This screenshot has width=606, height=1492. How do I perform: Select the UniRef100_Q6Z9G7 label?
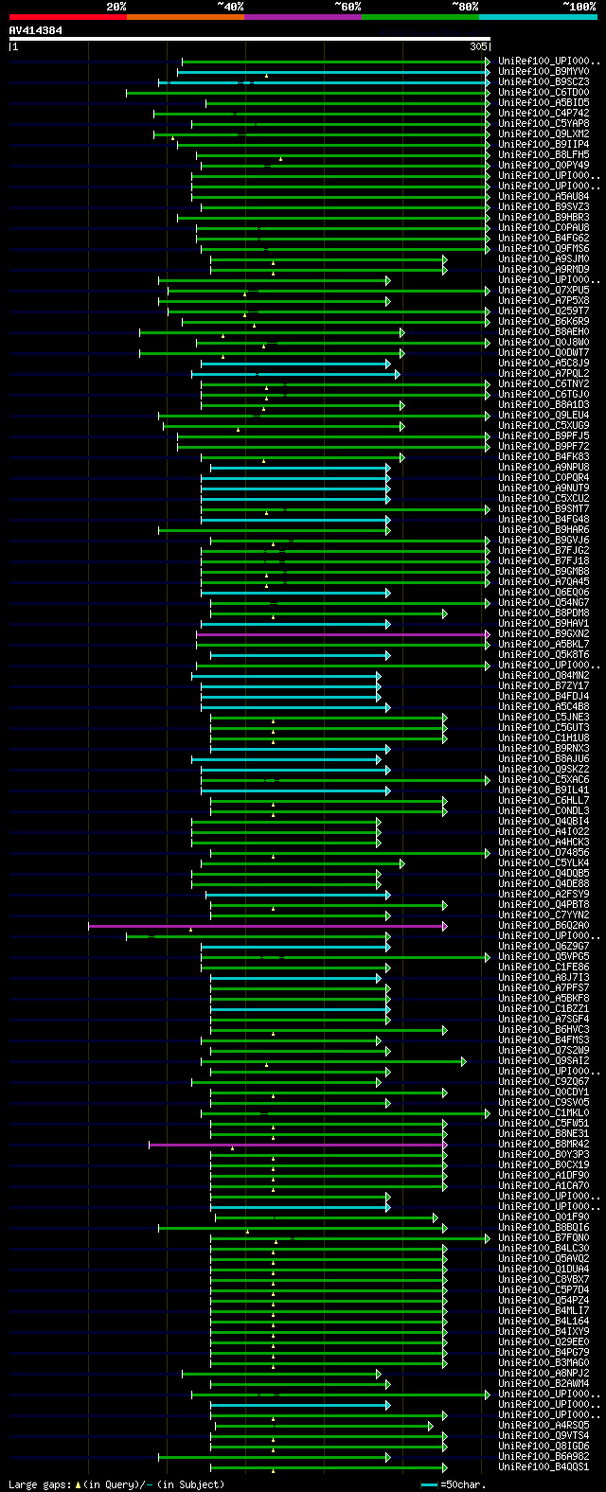point(544,946)
